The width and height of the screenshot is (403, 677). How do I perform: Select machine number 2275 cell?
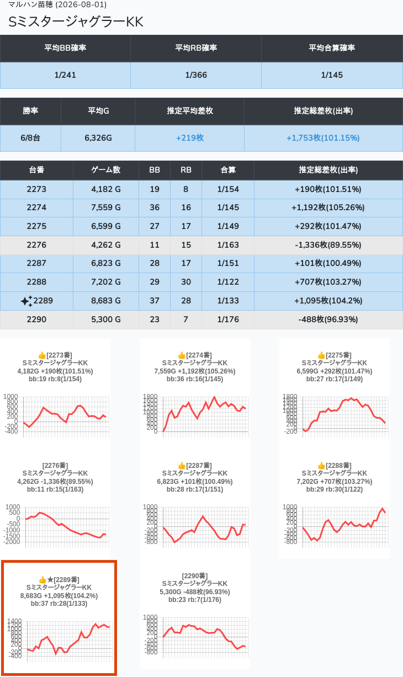pos(36,226)
